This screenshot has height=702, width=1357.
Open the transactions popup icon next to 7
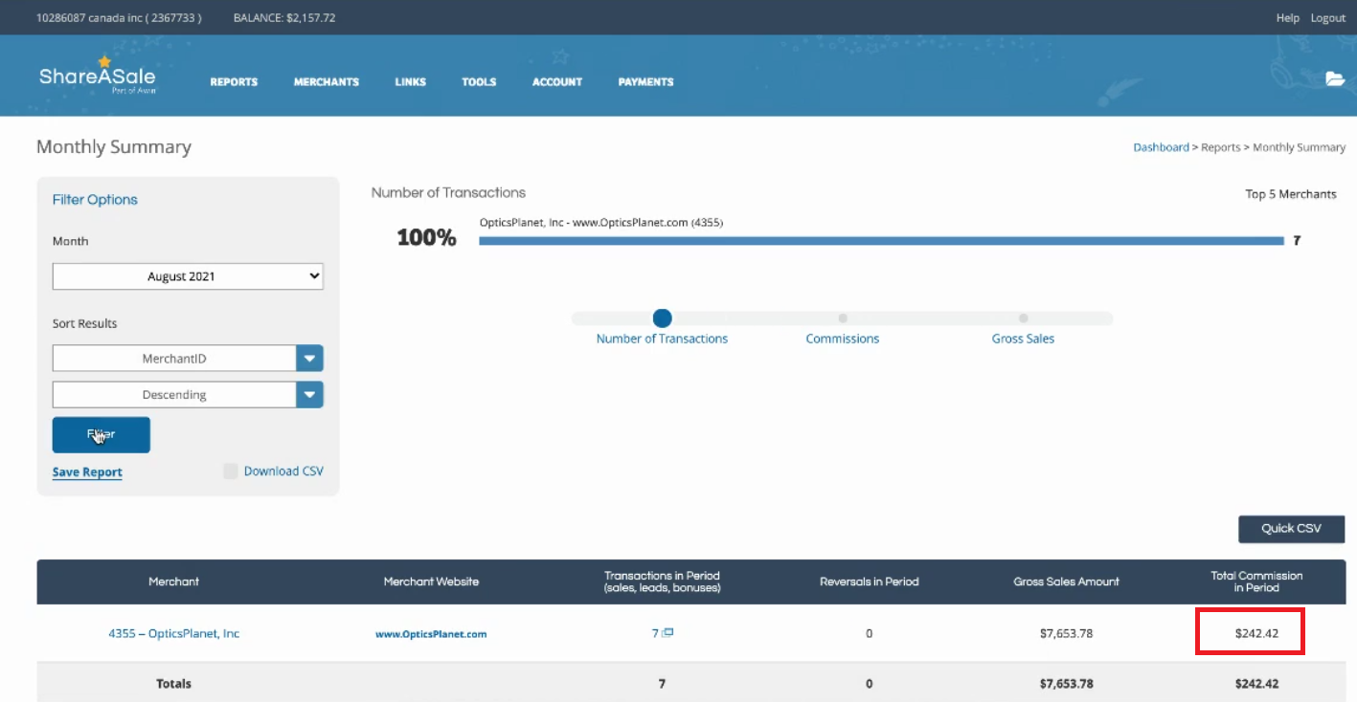click(668, 633)
